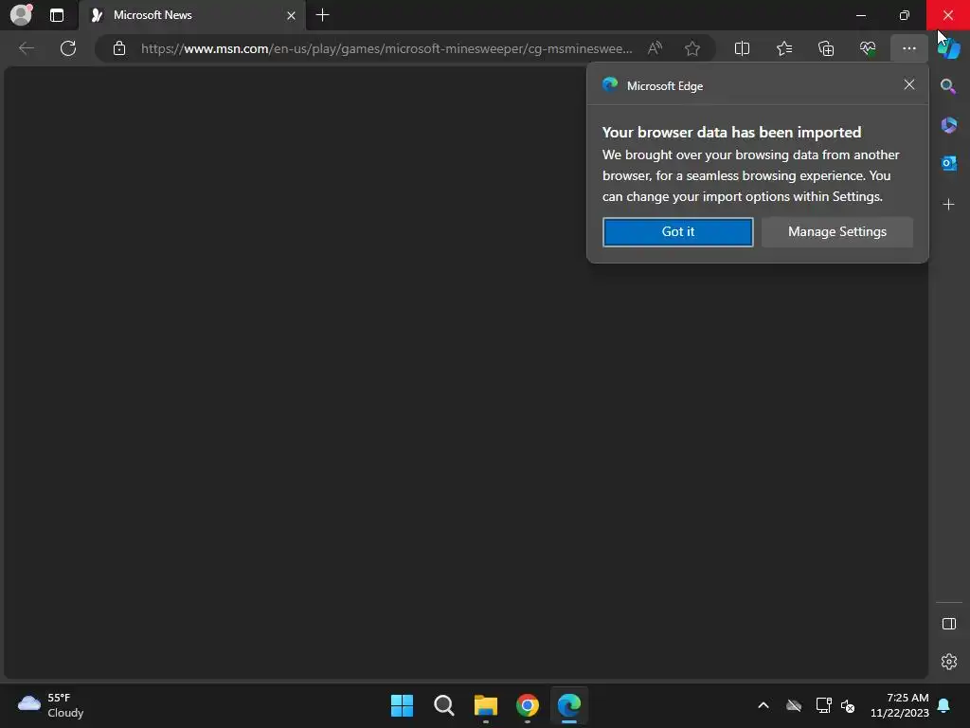Open the Edge profile avatar

tap(21, 15)
